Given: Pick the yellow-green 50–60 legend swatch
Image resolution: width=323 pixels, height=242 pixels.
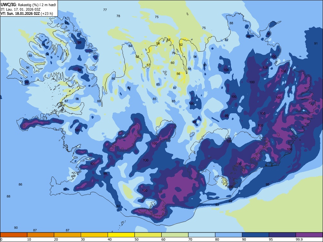Looking at the screenshot, I should point(148,235).
